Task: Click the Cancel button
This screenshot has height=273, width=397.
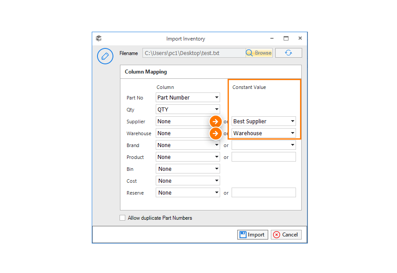Action: tap(286, 235)
